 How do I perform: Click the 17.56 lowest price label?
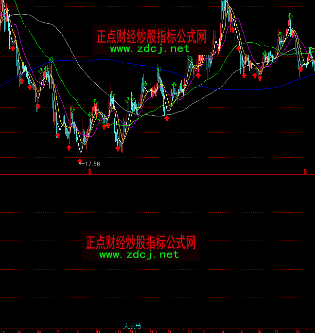click(92, 164)
